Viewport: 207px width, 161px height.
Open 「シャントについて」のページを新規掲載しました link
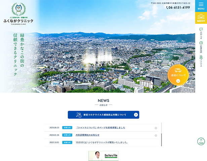100,128
